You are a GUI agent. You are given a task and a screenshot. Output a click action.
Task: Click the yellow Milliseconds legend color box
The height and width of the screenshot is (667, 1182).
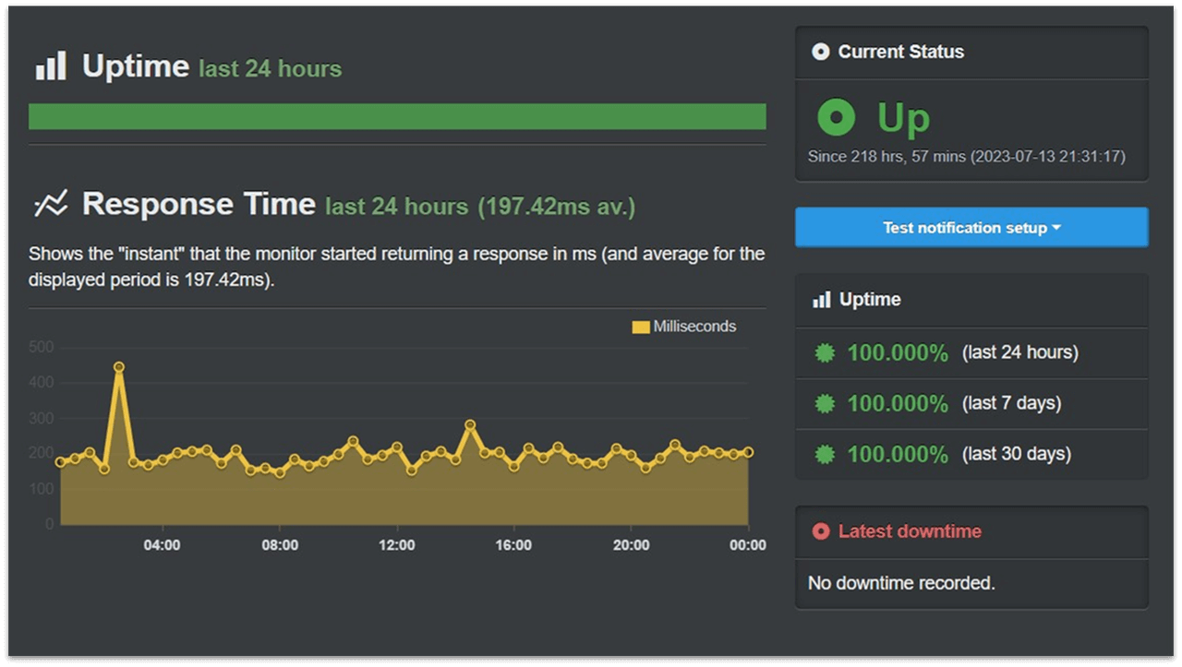coord(641,327)
